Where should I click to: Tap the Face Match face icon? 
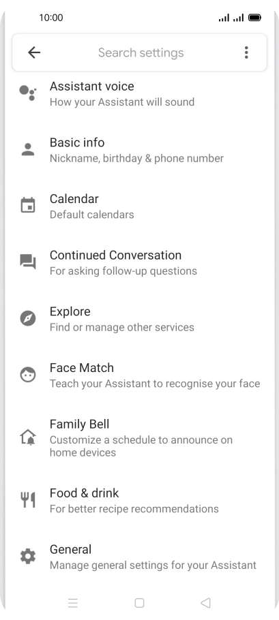[x=28, y=375]
